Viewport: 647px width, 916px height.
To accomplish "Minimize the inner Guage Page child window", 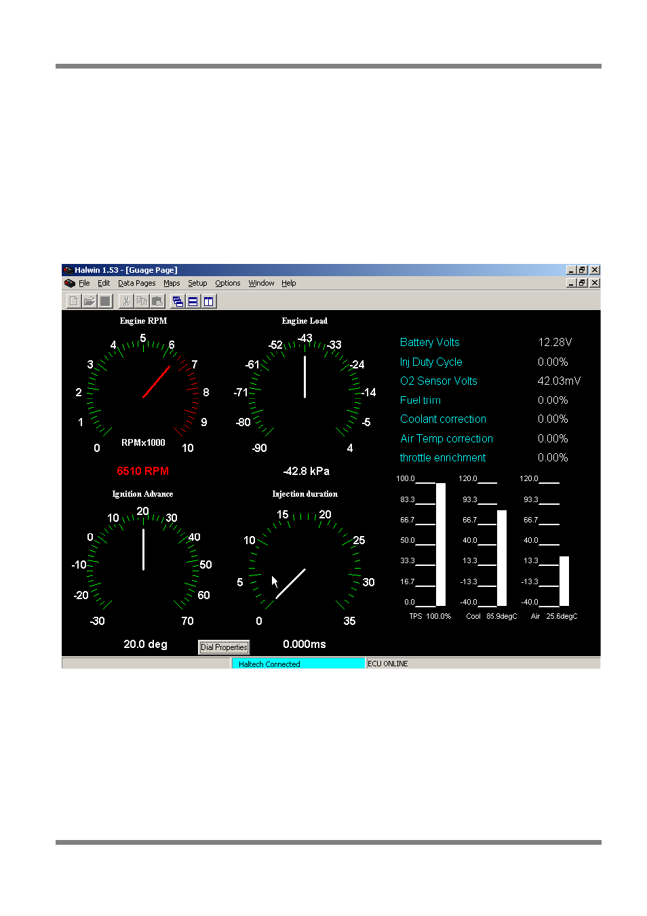I will pos(571,283).
